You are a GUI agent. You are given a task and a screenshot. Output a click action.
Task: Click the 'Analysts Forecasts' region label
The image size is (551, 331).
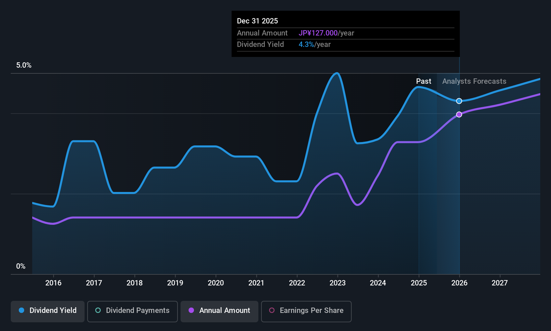474,81
